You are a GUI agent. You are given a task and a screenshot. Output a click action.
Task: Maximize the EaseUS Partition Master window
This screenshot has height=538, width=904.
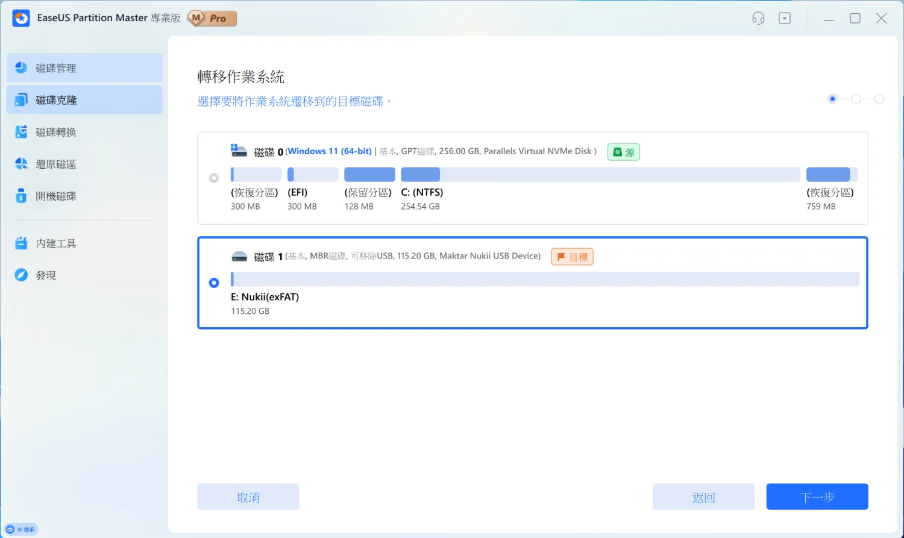point(855,18)
